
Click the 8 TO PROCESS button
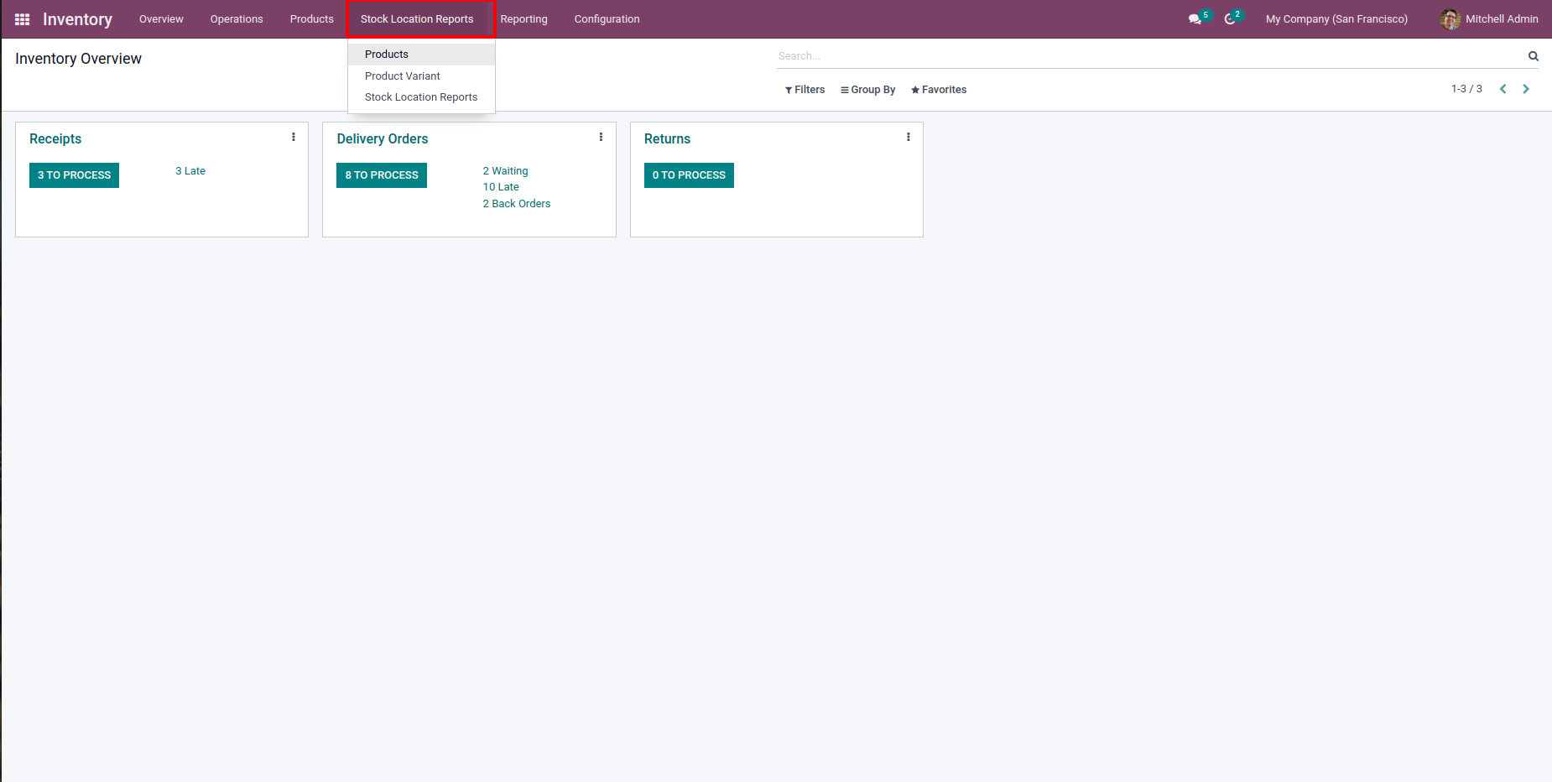[x=382, y=175]
